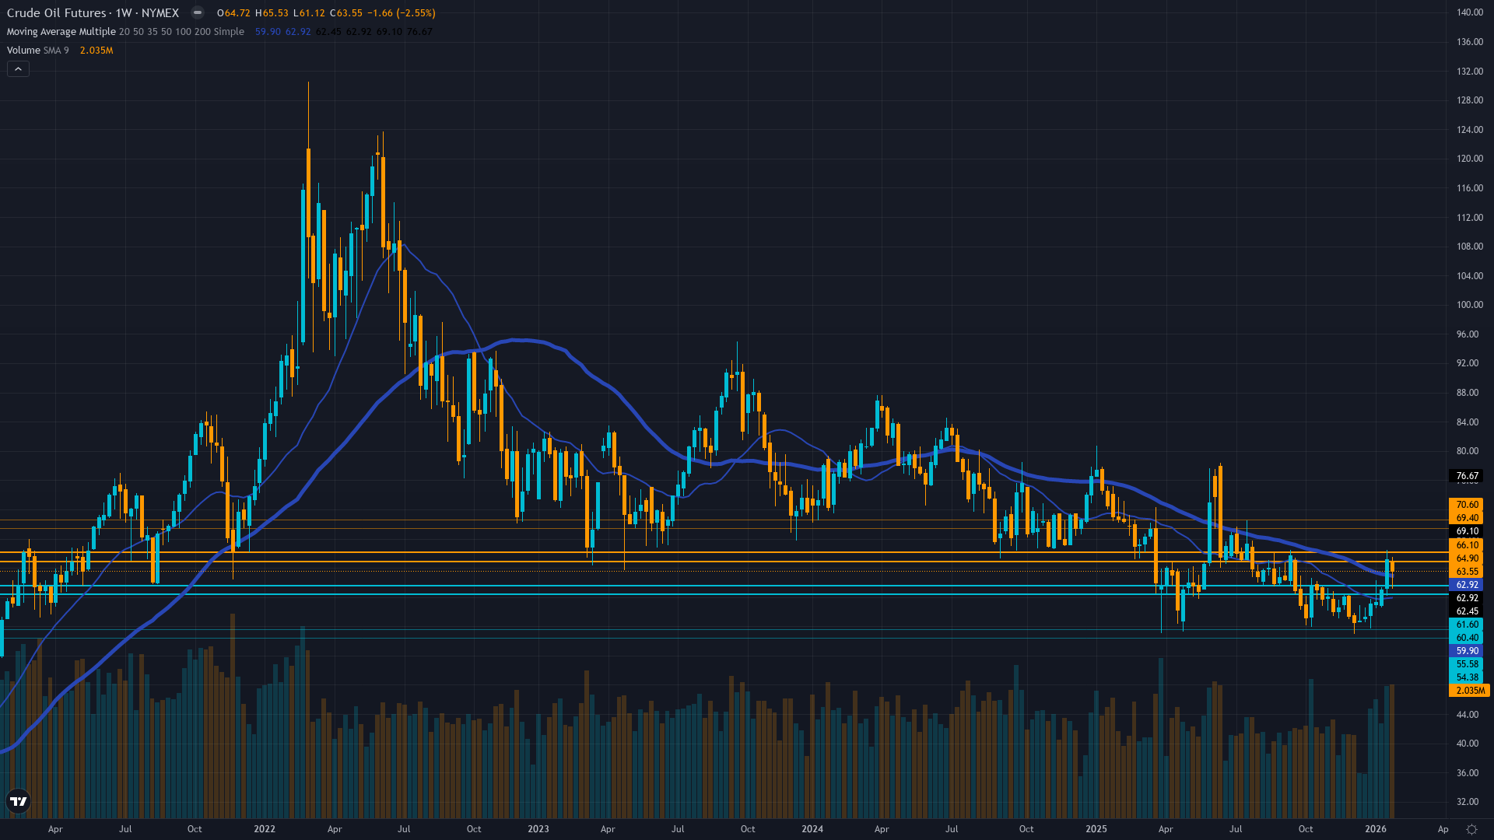Click the orange 66.10 price level label

[1467, 545]
